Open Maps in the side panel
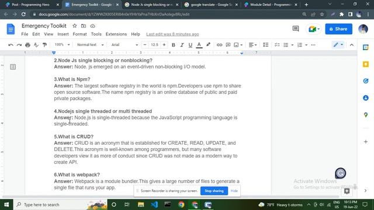 (366, 115)
